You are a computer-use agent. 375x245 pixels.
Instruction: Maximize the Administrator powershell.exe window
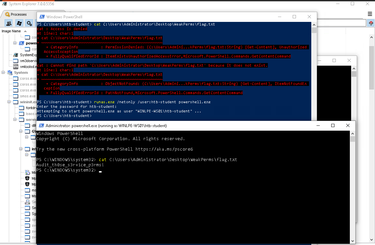pyautogui.click(x=333, y=125)
